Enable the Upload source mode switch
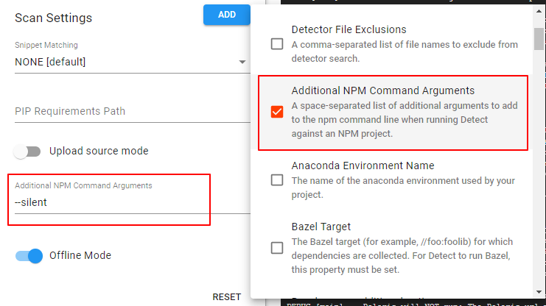546x306 pixels. pyautogui.click(x=27, y=152)
